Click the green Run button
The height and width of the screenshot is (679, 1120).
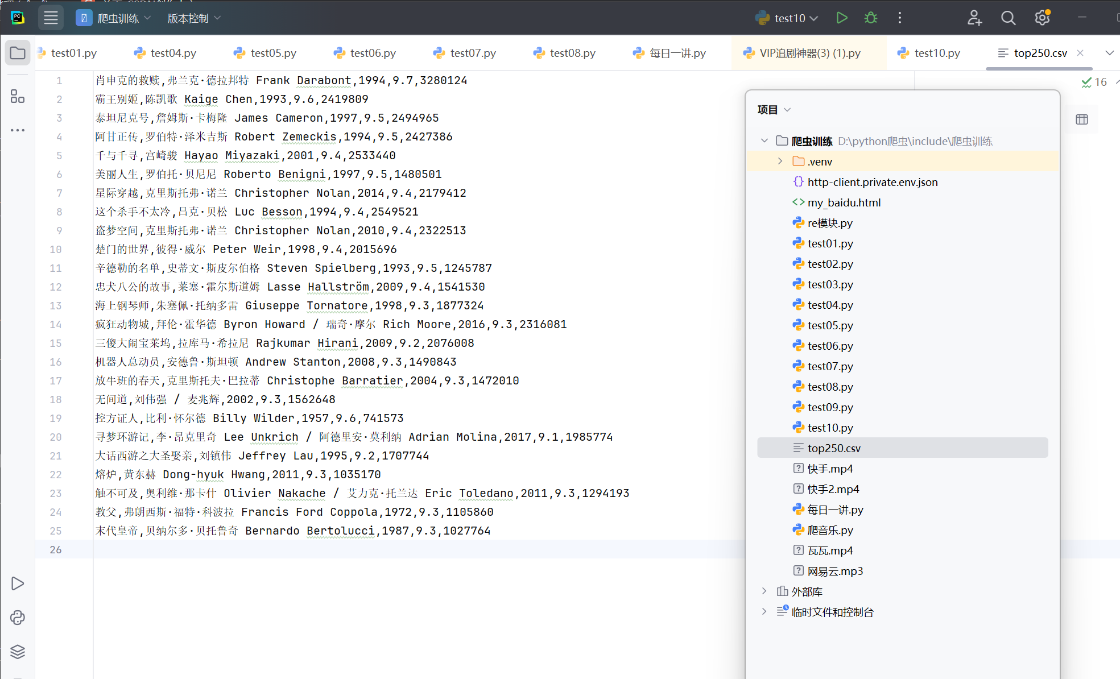pyautogui.click(x=842, y=18)
